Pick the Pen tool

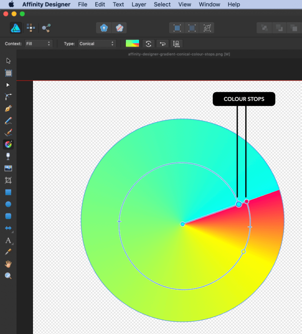coord(8,109)
